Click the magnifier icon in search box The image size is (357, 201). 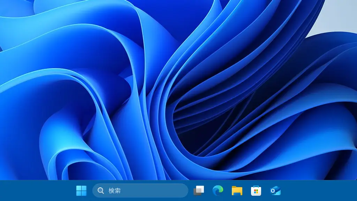click(x=101, y=191)
